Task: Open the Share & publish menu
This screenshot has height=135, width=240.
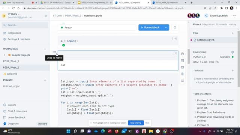Action: click(x=216, y=16)
